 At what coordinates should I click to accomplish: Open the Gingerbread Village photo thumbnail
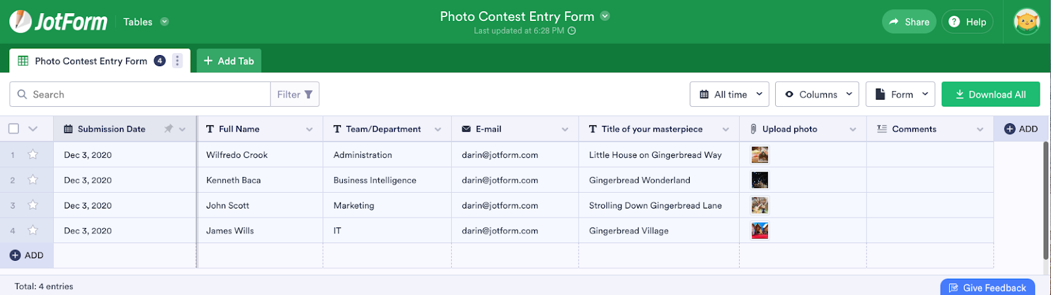tap(759, 231)
